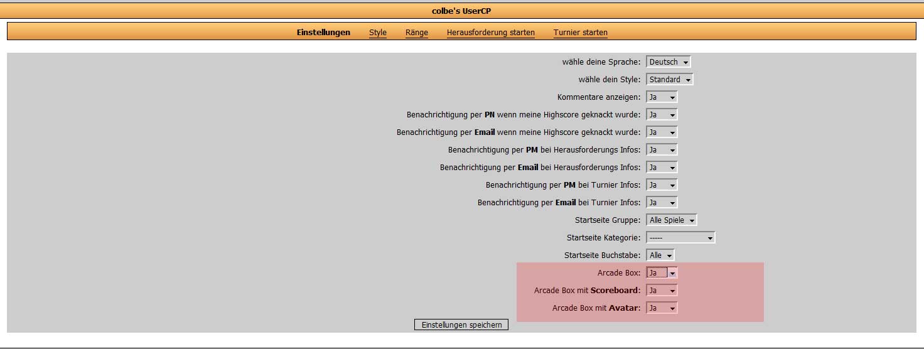Open Email Highscore notification dropdown
This screenshot has width=924, height=349.
(x=662, y=132)
